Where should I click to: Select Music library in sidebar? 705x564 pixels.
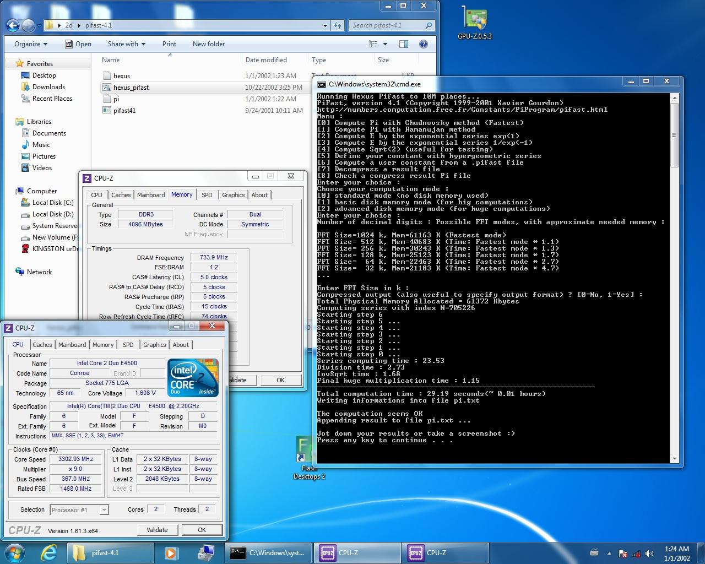(41, 145)
